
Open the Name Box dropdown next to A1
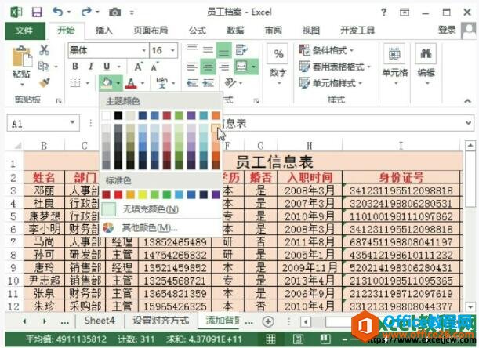[x=72, y=123]
